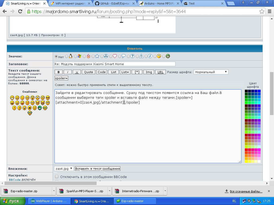Insert Img BBCode tag
Screen dimensions: 274x205
149,72
